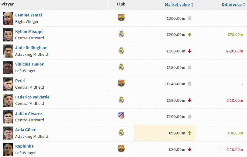Click the red down arrow beside €160.00m
The width and height of the screenshot is (247, 157).
click(190, 51)
